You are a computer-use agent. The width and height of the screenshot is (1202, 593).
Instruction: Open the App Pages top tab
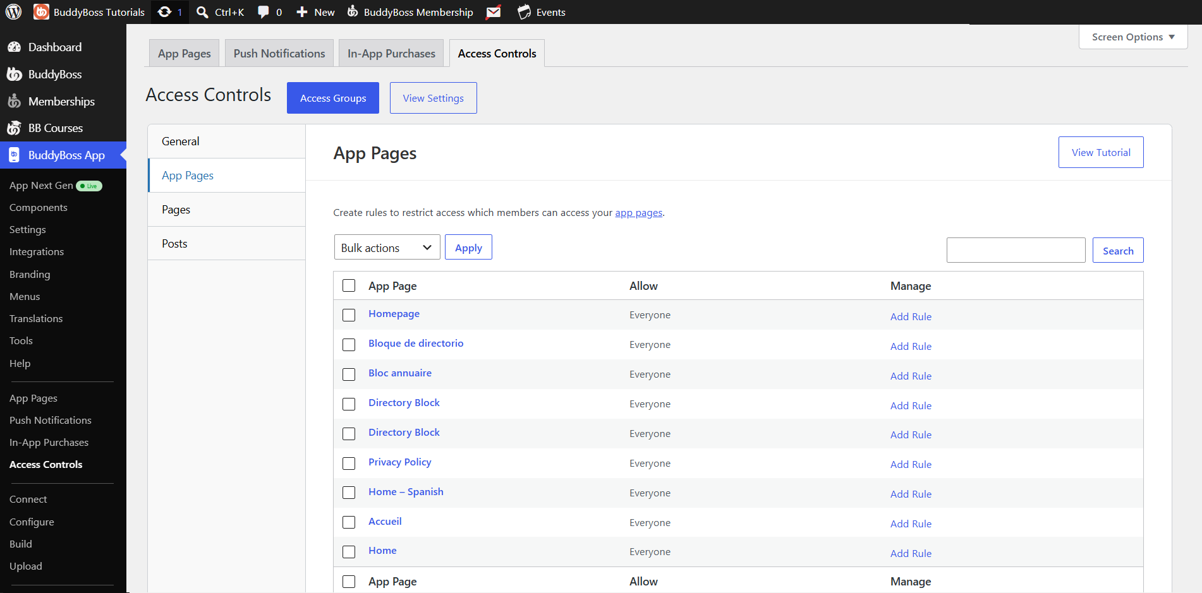click(x=185, y=54)
